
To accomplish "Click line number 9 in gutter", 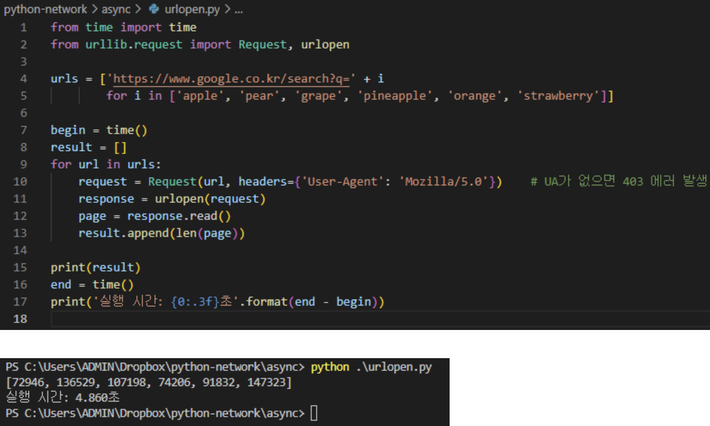I will coord(23,165).
